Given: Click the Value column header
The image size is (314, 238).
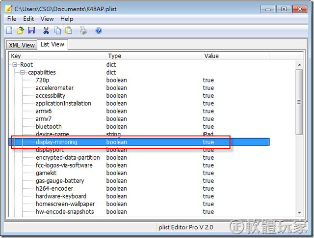Looking at the screenshot, I should click(235, 56).
